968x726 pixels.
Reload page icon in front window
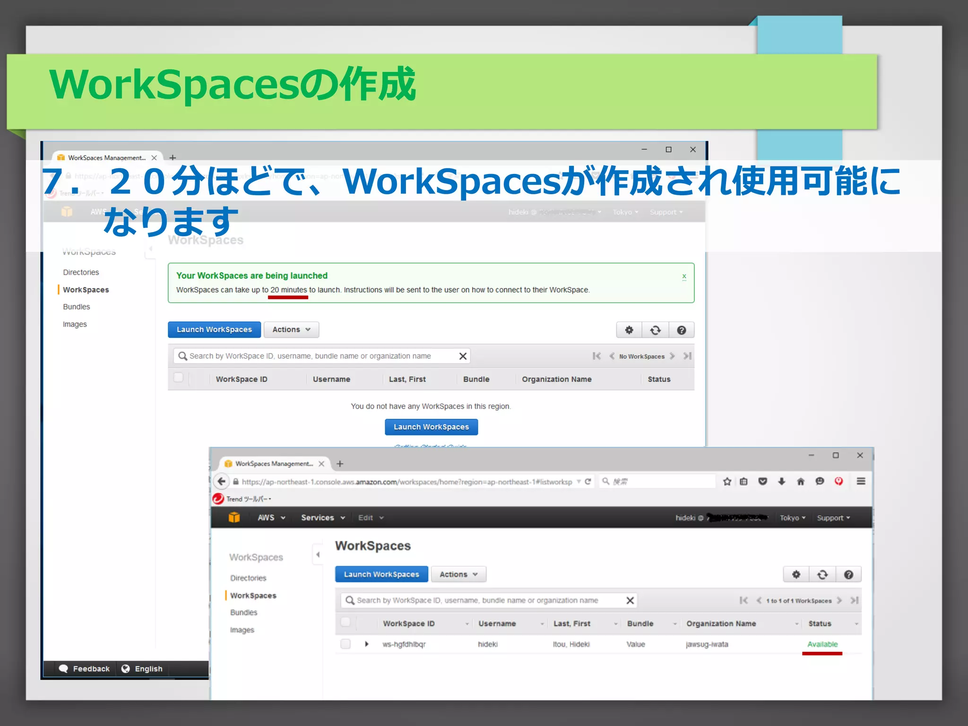(x=588, y=482)
